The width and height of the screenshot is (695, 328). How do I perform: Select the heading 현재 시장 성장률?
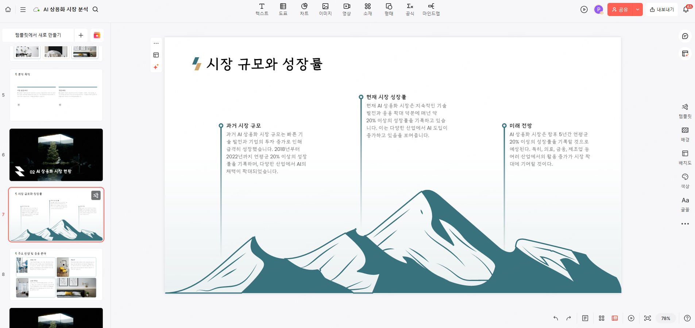tap(386, 97)
